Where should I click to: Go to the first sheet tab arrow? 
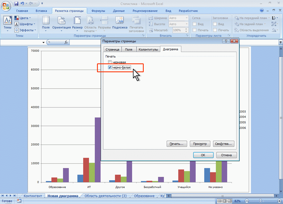tap(2, 196)
